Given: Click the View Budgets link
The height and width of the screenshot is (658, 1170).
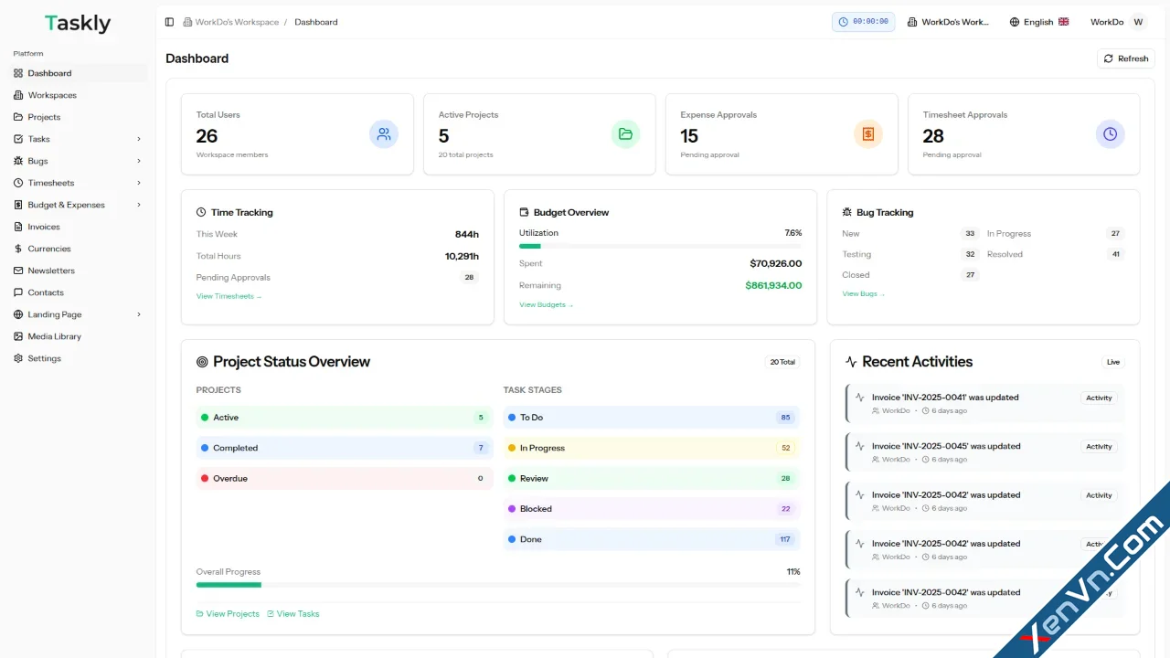Looking at the screenshot, I should 545,304.
